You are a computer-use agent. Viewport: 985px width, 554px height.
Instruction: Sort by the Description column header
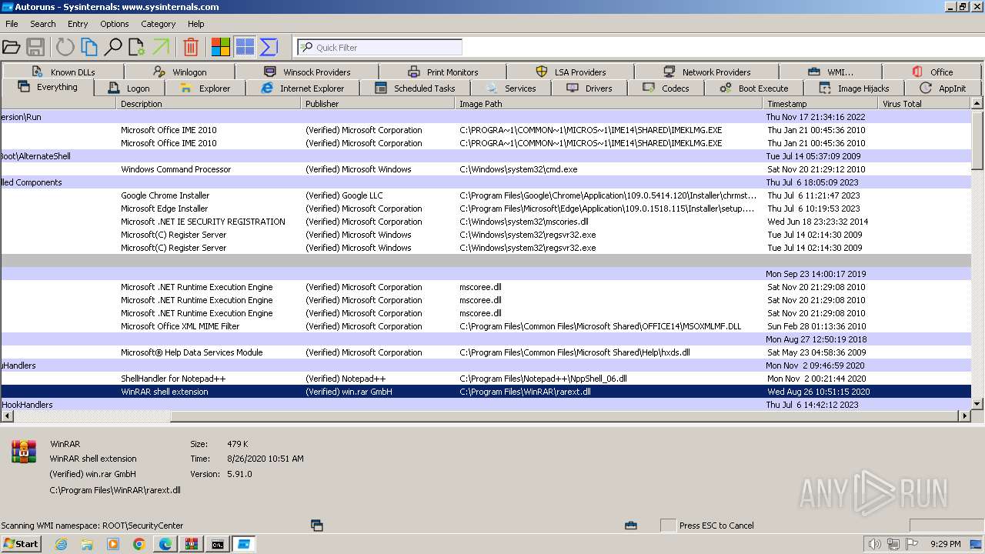(209, 103)
